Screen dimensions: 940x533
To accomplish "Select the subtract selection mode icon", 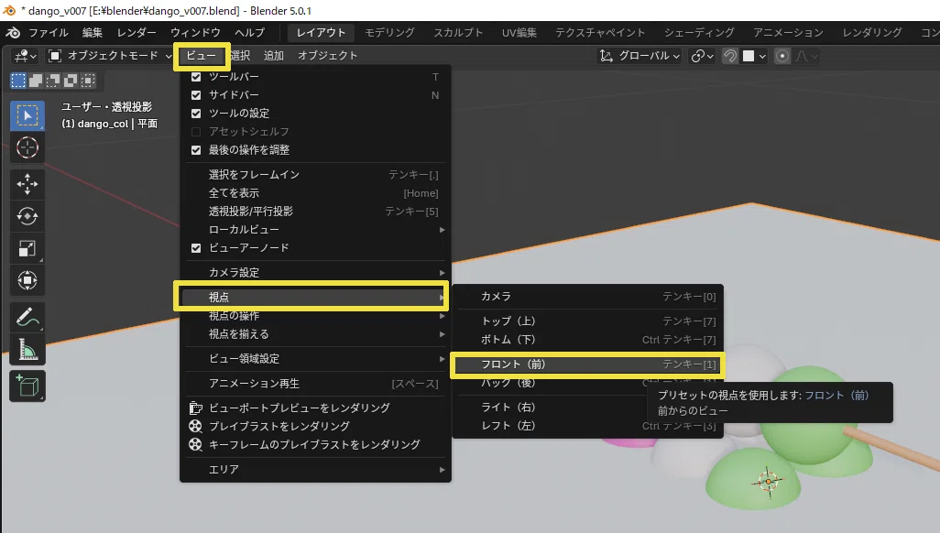I will click(53, 81).
